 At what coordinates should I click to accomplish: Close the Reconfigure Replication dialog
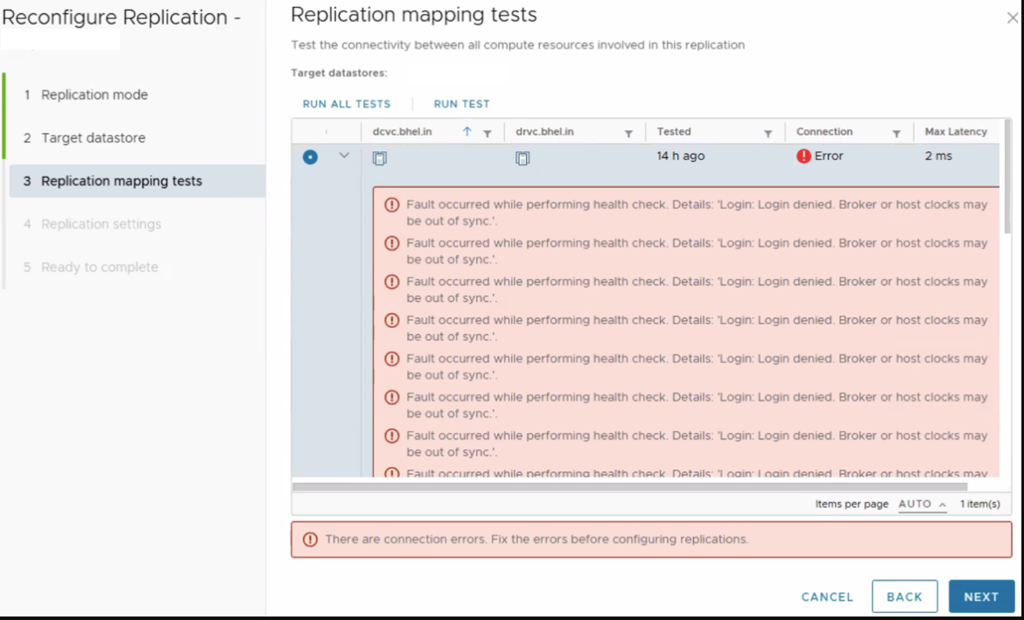click(x=1013, y=18)
